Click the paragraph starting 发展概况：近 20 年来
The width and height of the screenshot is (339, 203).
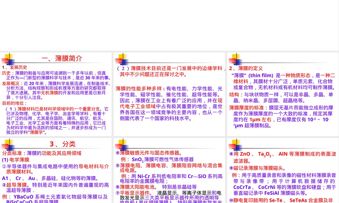tap(56, 90)
